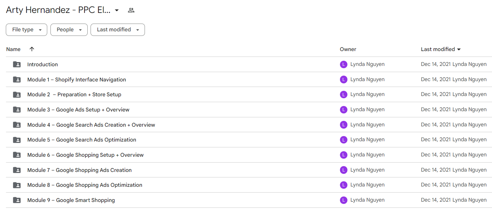Select the Introduction folder name
The width and height of the screenshot is (492, 212).
coord(42,64)
